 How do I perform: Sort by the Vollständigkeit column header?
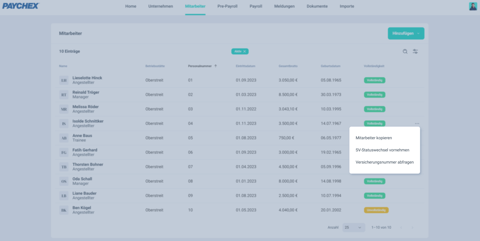tap(374, 66)
